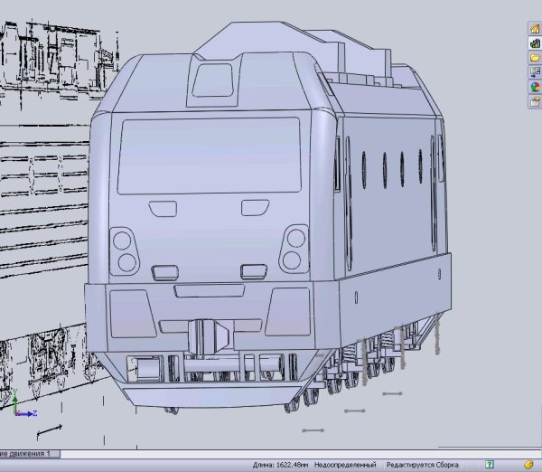Open Design Library task pane tab

535,43
